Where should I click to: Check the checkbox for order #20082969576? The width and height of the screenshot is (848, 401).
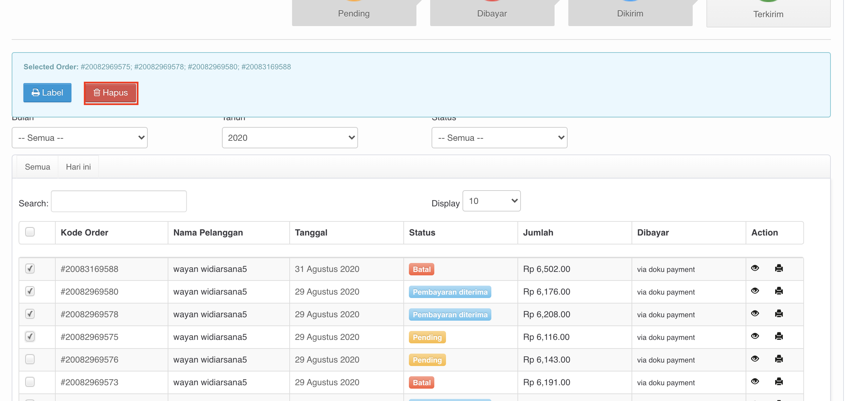pyautogui.click(x=30, y=359)
